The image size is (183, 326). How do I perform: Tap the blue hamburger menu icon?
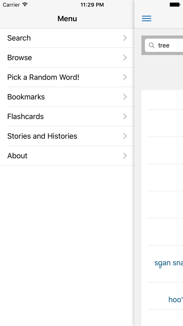(x=147, y=19)
